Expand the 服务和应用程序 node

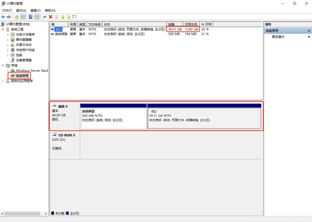click(3, 81)
